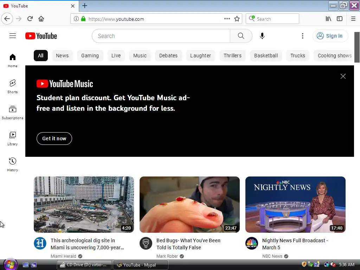Image resolution: width=360 pixels, height=270 pixels.
Task: Click NBC News channel name
Action: (x=272, y=256)
